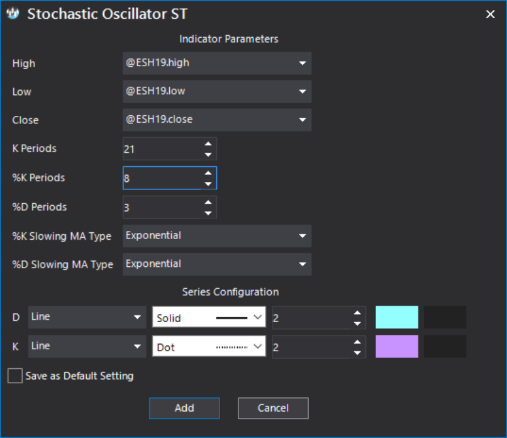507x438 pixels.
Task: Open %K Slowing MA Type dropdown
Action: (217, 236)
